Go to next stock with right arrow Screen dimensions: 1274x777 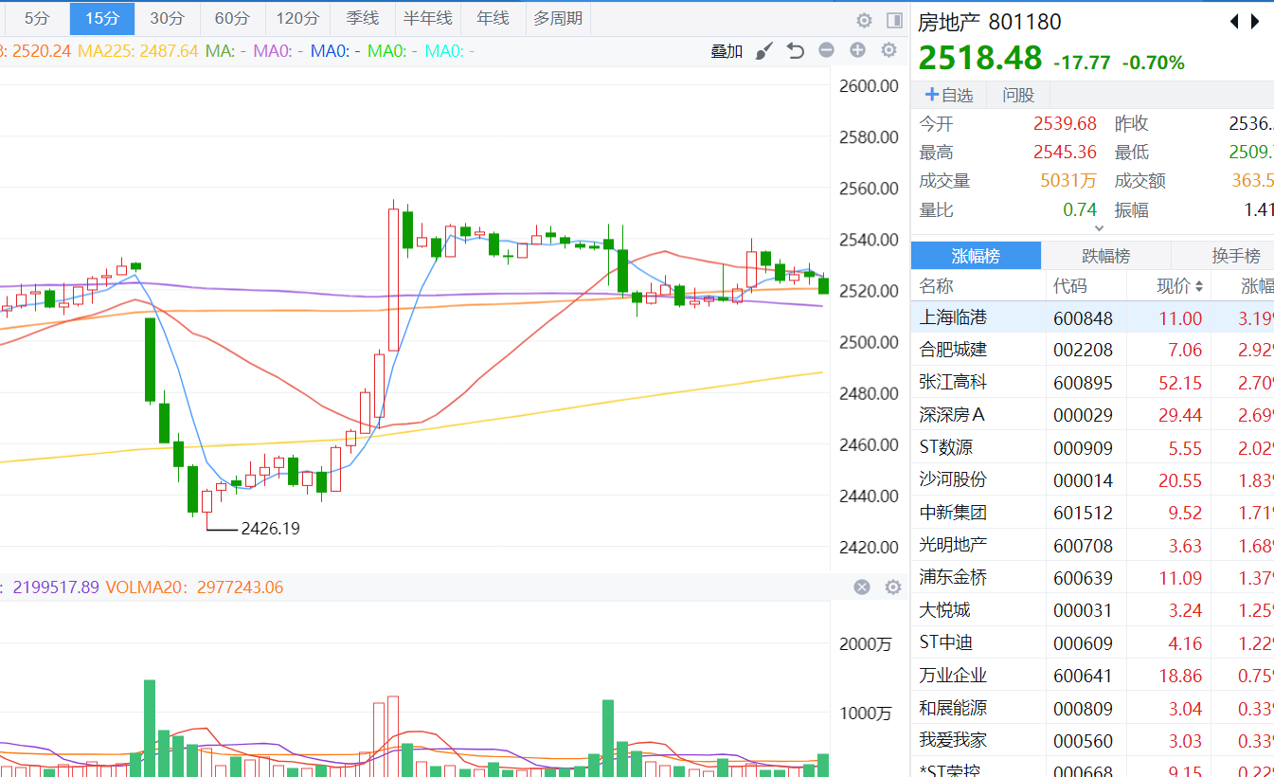tap(1256, 21)
